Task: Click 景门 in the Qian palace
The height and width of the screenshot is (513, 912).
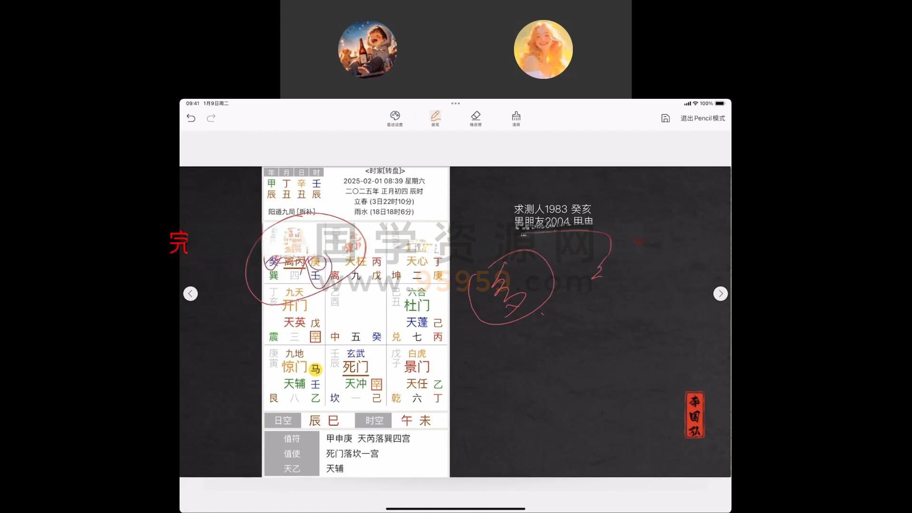Action: click(x=417, y=366)
